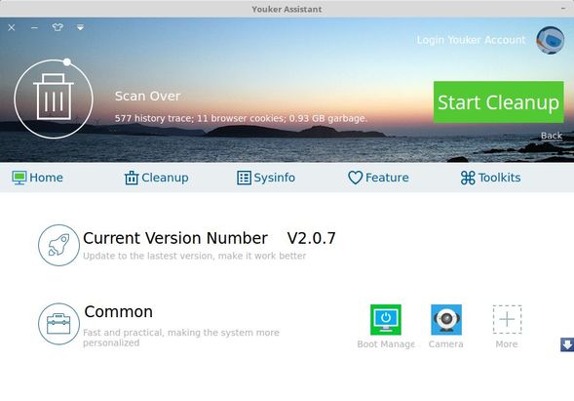574x401 pixels.
Task: Click the blue download arrow icon
Action: [567, 345]
